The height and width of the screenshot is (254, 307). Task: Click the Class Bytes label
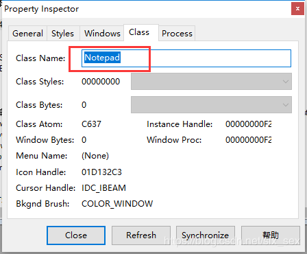(x=39, y=105)
